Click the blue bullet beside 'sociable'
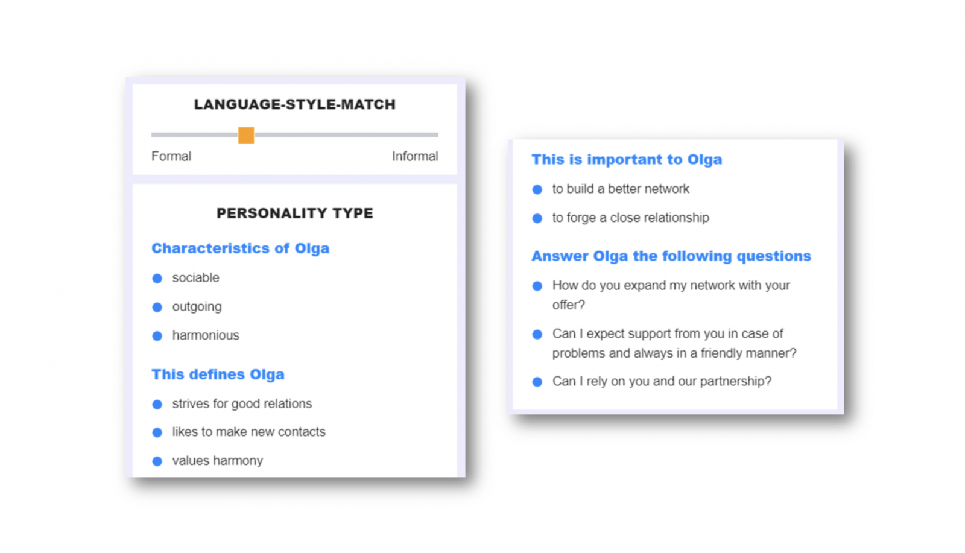965x553 pixels. coord(157,279)
